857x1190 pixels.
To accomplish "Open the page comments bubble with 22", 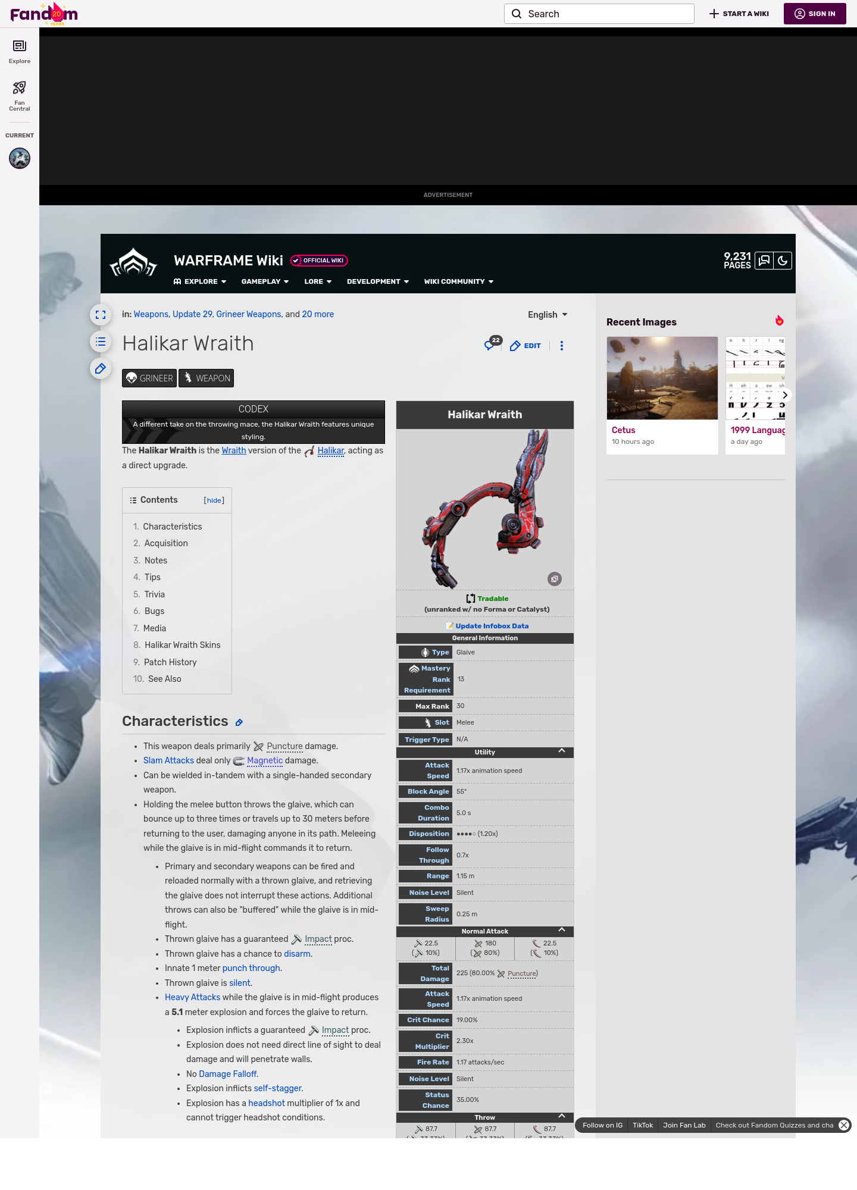I will (x=492, y=344).
